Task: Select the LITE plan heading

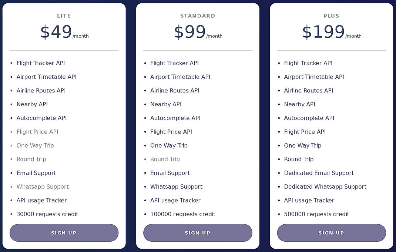Action: point(64,16)
